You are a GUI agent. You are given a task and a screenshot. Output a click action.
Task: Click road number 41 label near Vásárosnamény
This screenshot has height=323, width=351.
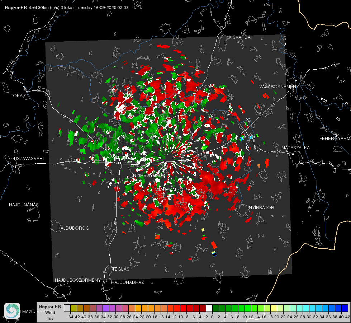click(x=272, y=105)
